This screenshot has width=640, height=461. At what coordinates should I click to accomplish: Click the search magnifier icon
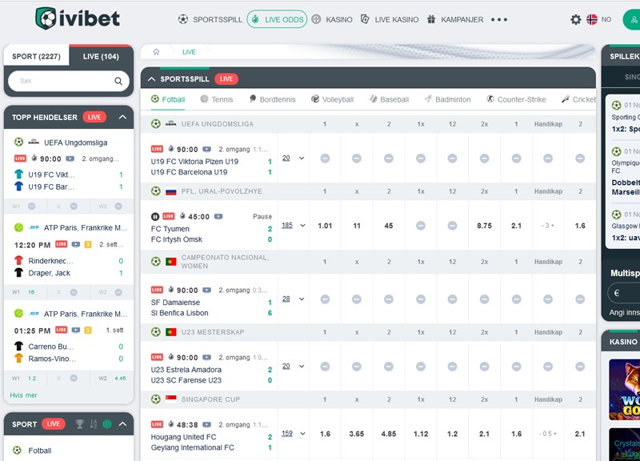point(118,81)
